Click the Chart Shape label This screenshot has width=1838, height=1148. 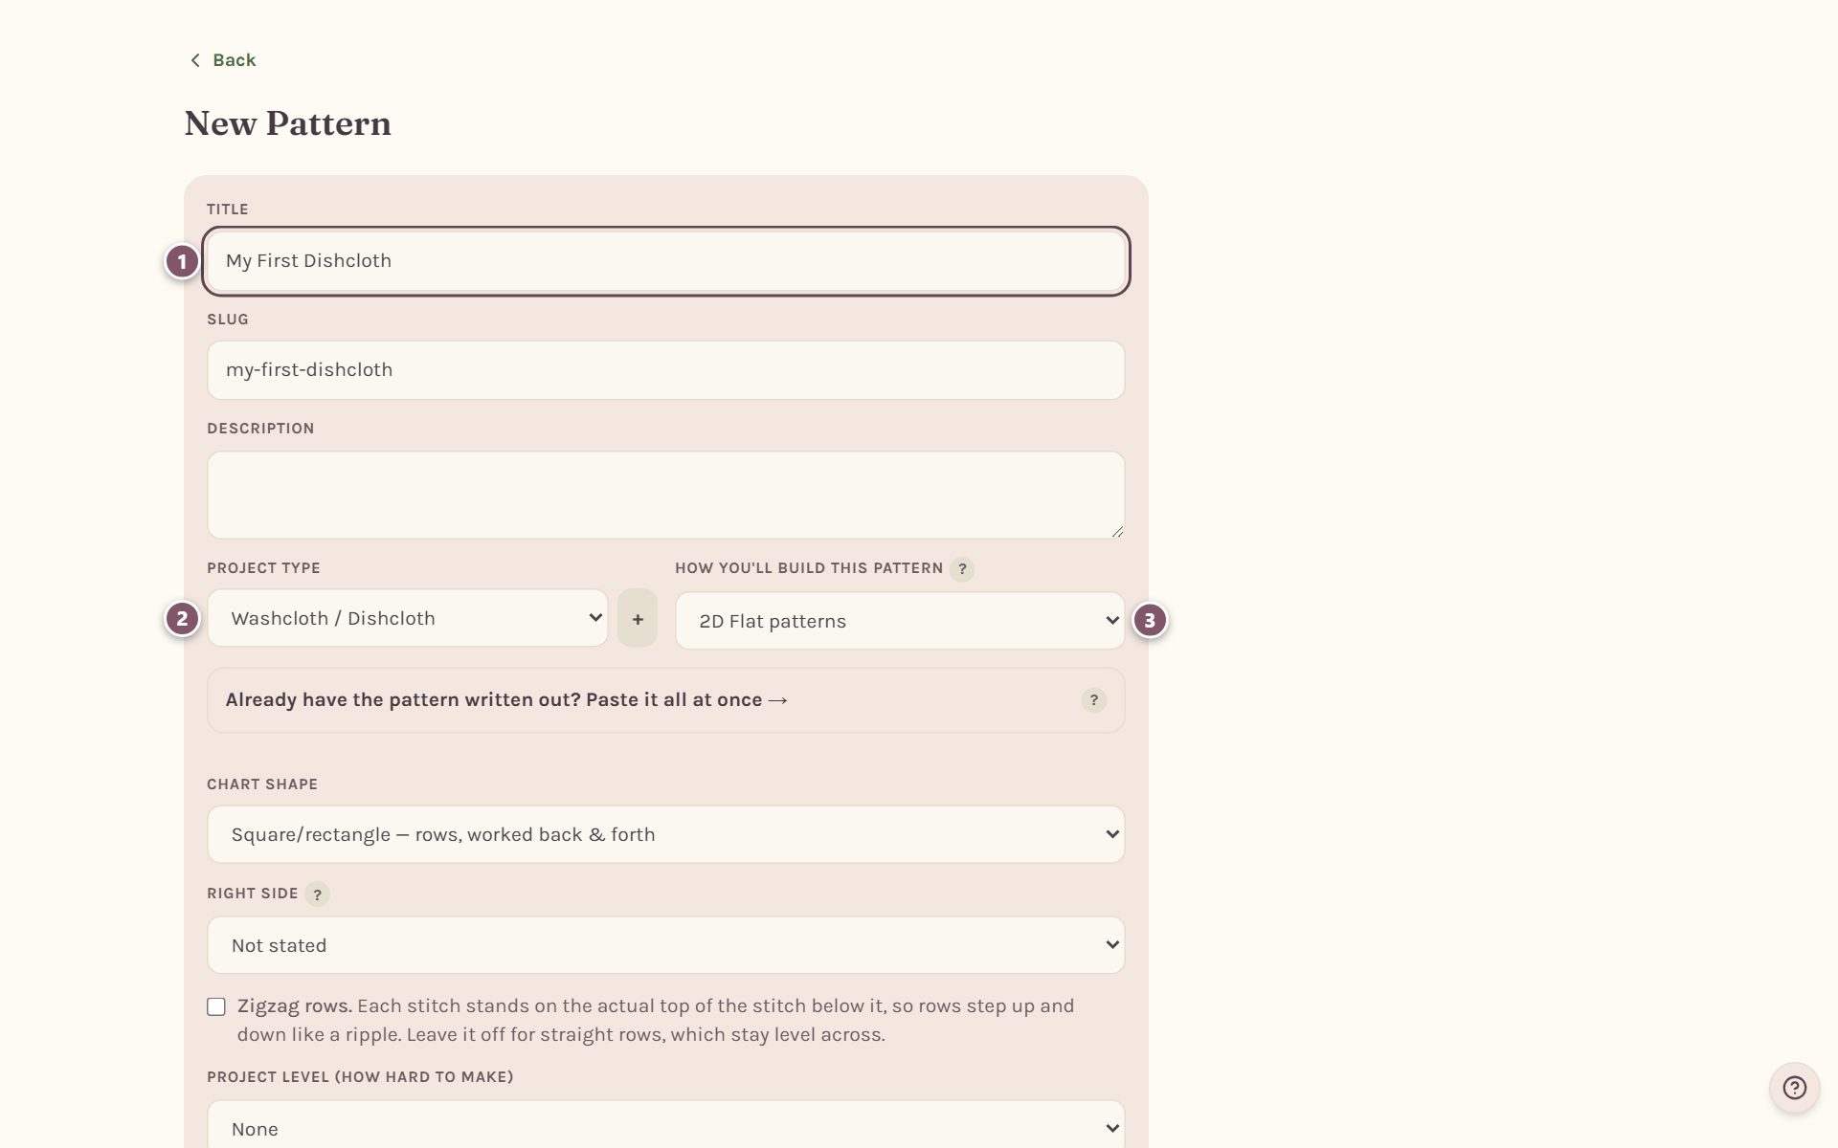(262, 784)
